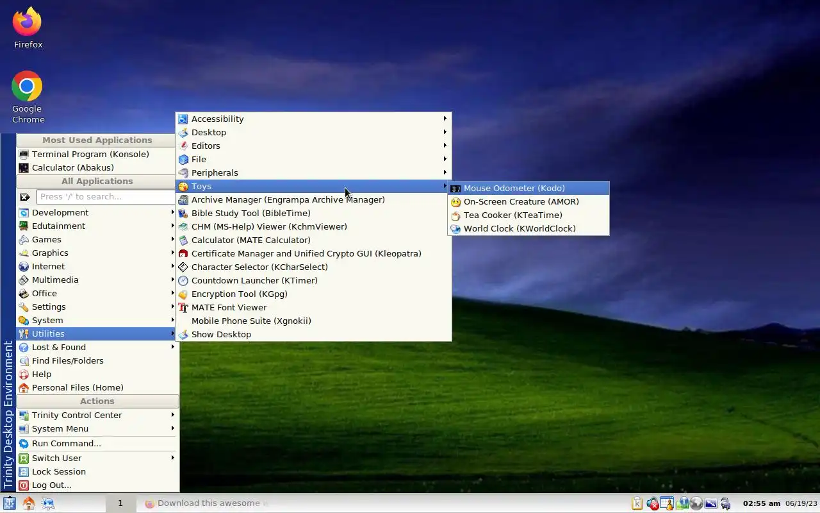The image size is (820, 513).
Task: Choose Log Out...
Action: (x=96, y=485)
